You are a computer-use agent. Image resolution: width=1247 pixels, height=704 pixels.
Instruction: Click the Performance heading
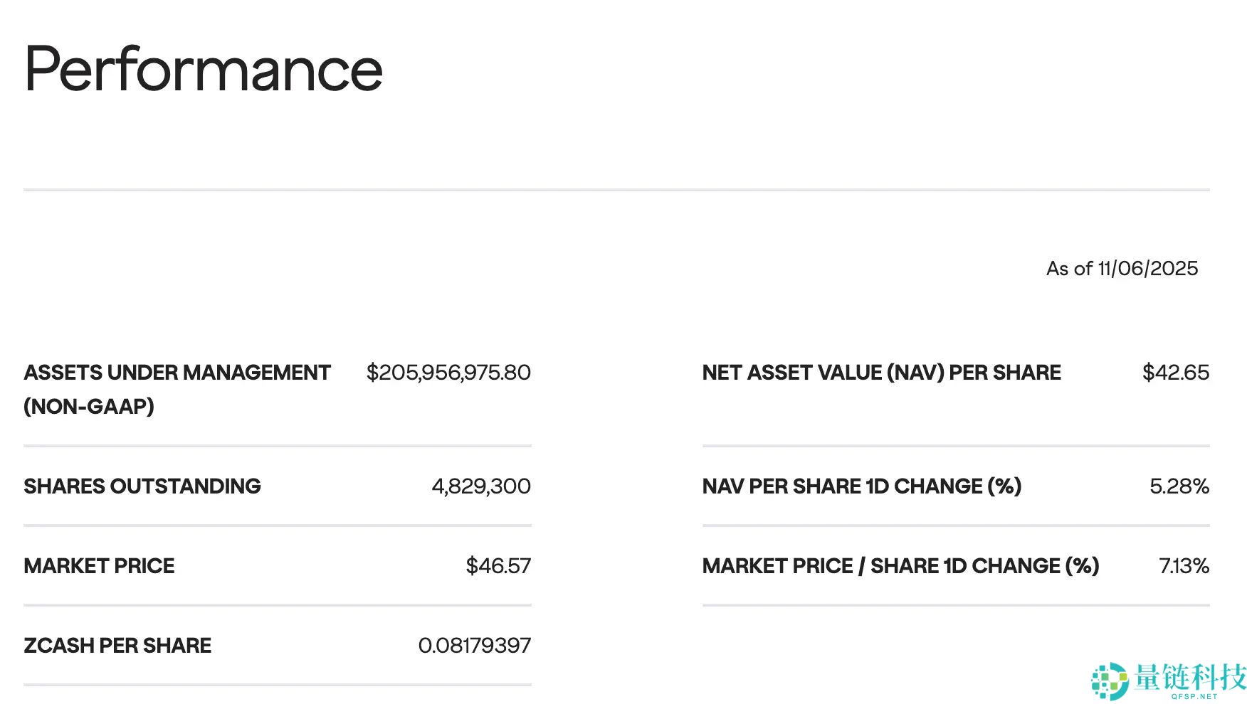tap(204, 69)
